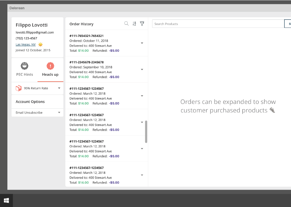Open the Las Vegas, NV location link
This screenshot has width=291, height=207.
pyautogui.click(x=26, y=45)
